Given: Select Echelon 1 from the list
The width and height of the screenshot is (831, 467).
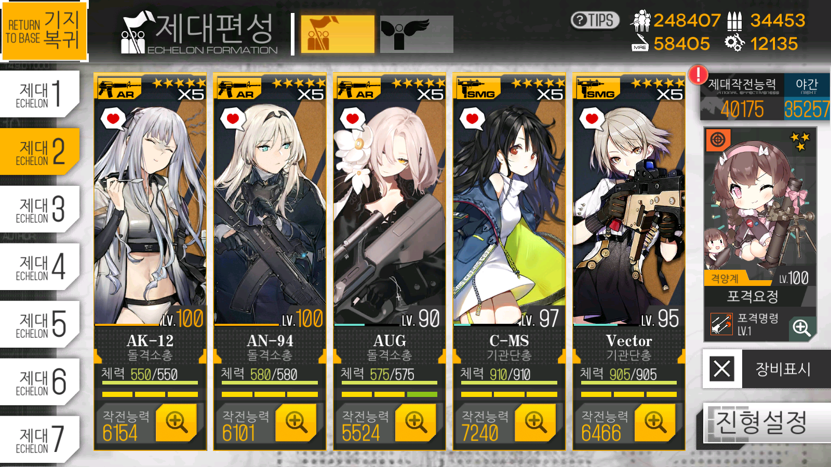Looking at the screenshot, I should (40, 94).
